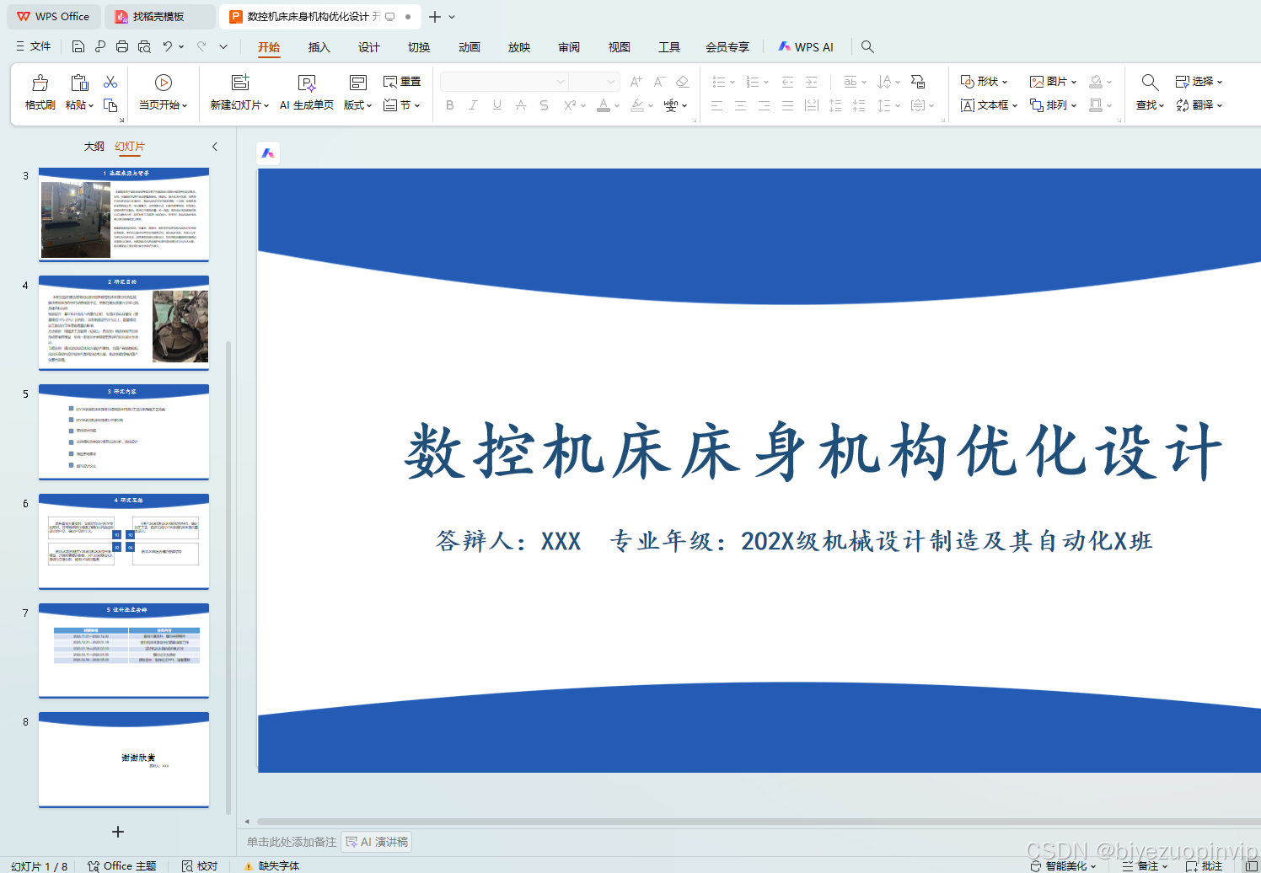This screenshot has width=1261, height=873.
Task: Launch AI 演讲稿 from status bar
Action: coord(376,841)
